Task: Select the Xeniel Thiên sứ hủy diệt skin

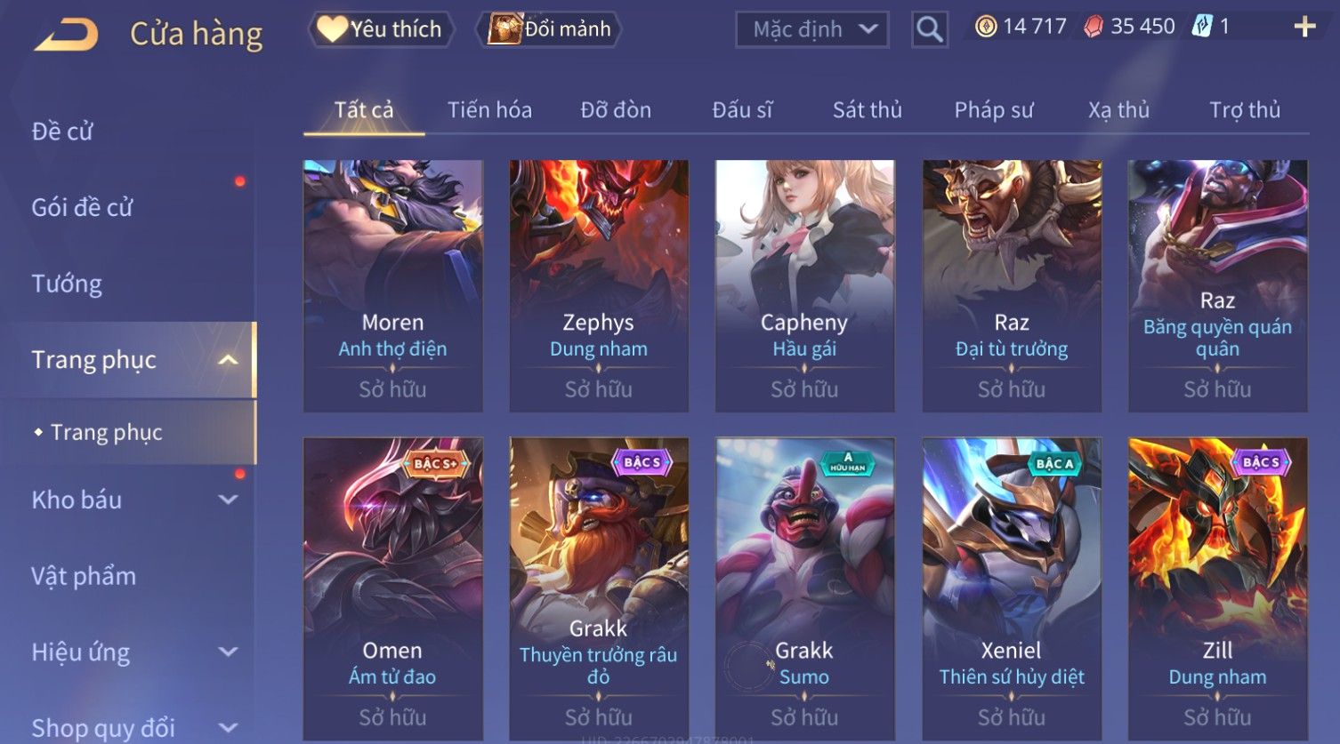Action: pyautogui.click(x=1012, y=588)
